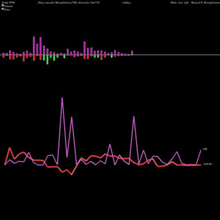This screenshot has width=220, height=220.
Task: Click the 'Birla Sun Life Mutual F) MunafaSutra' text
Action: [195, 3]
